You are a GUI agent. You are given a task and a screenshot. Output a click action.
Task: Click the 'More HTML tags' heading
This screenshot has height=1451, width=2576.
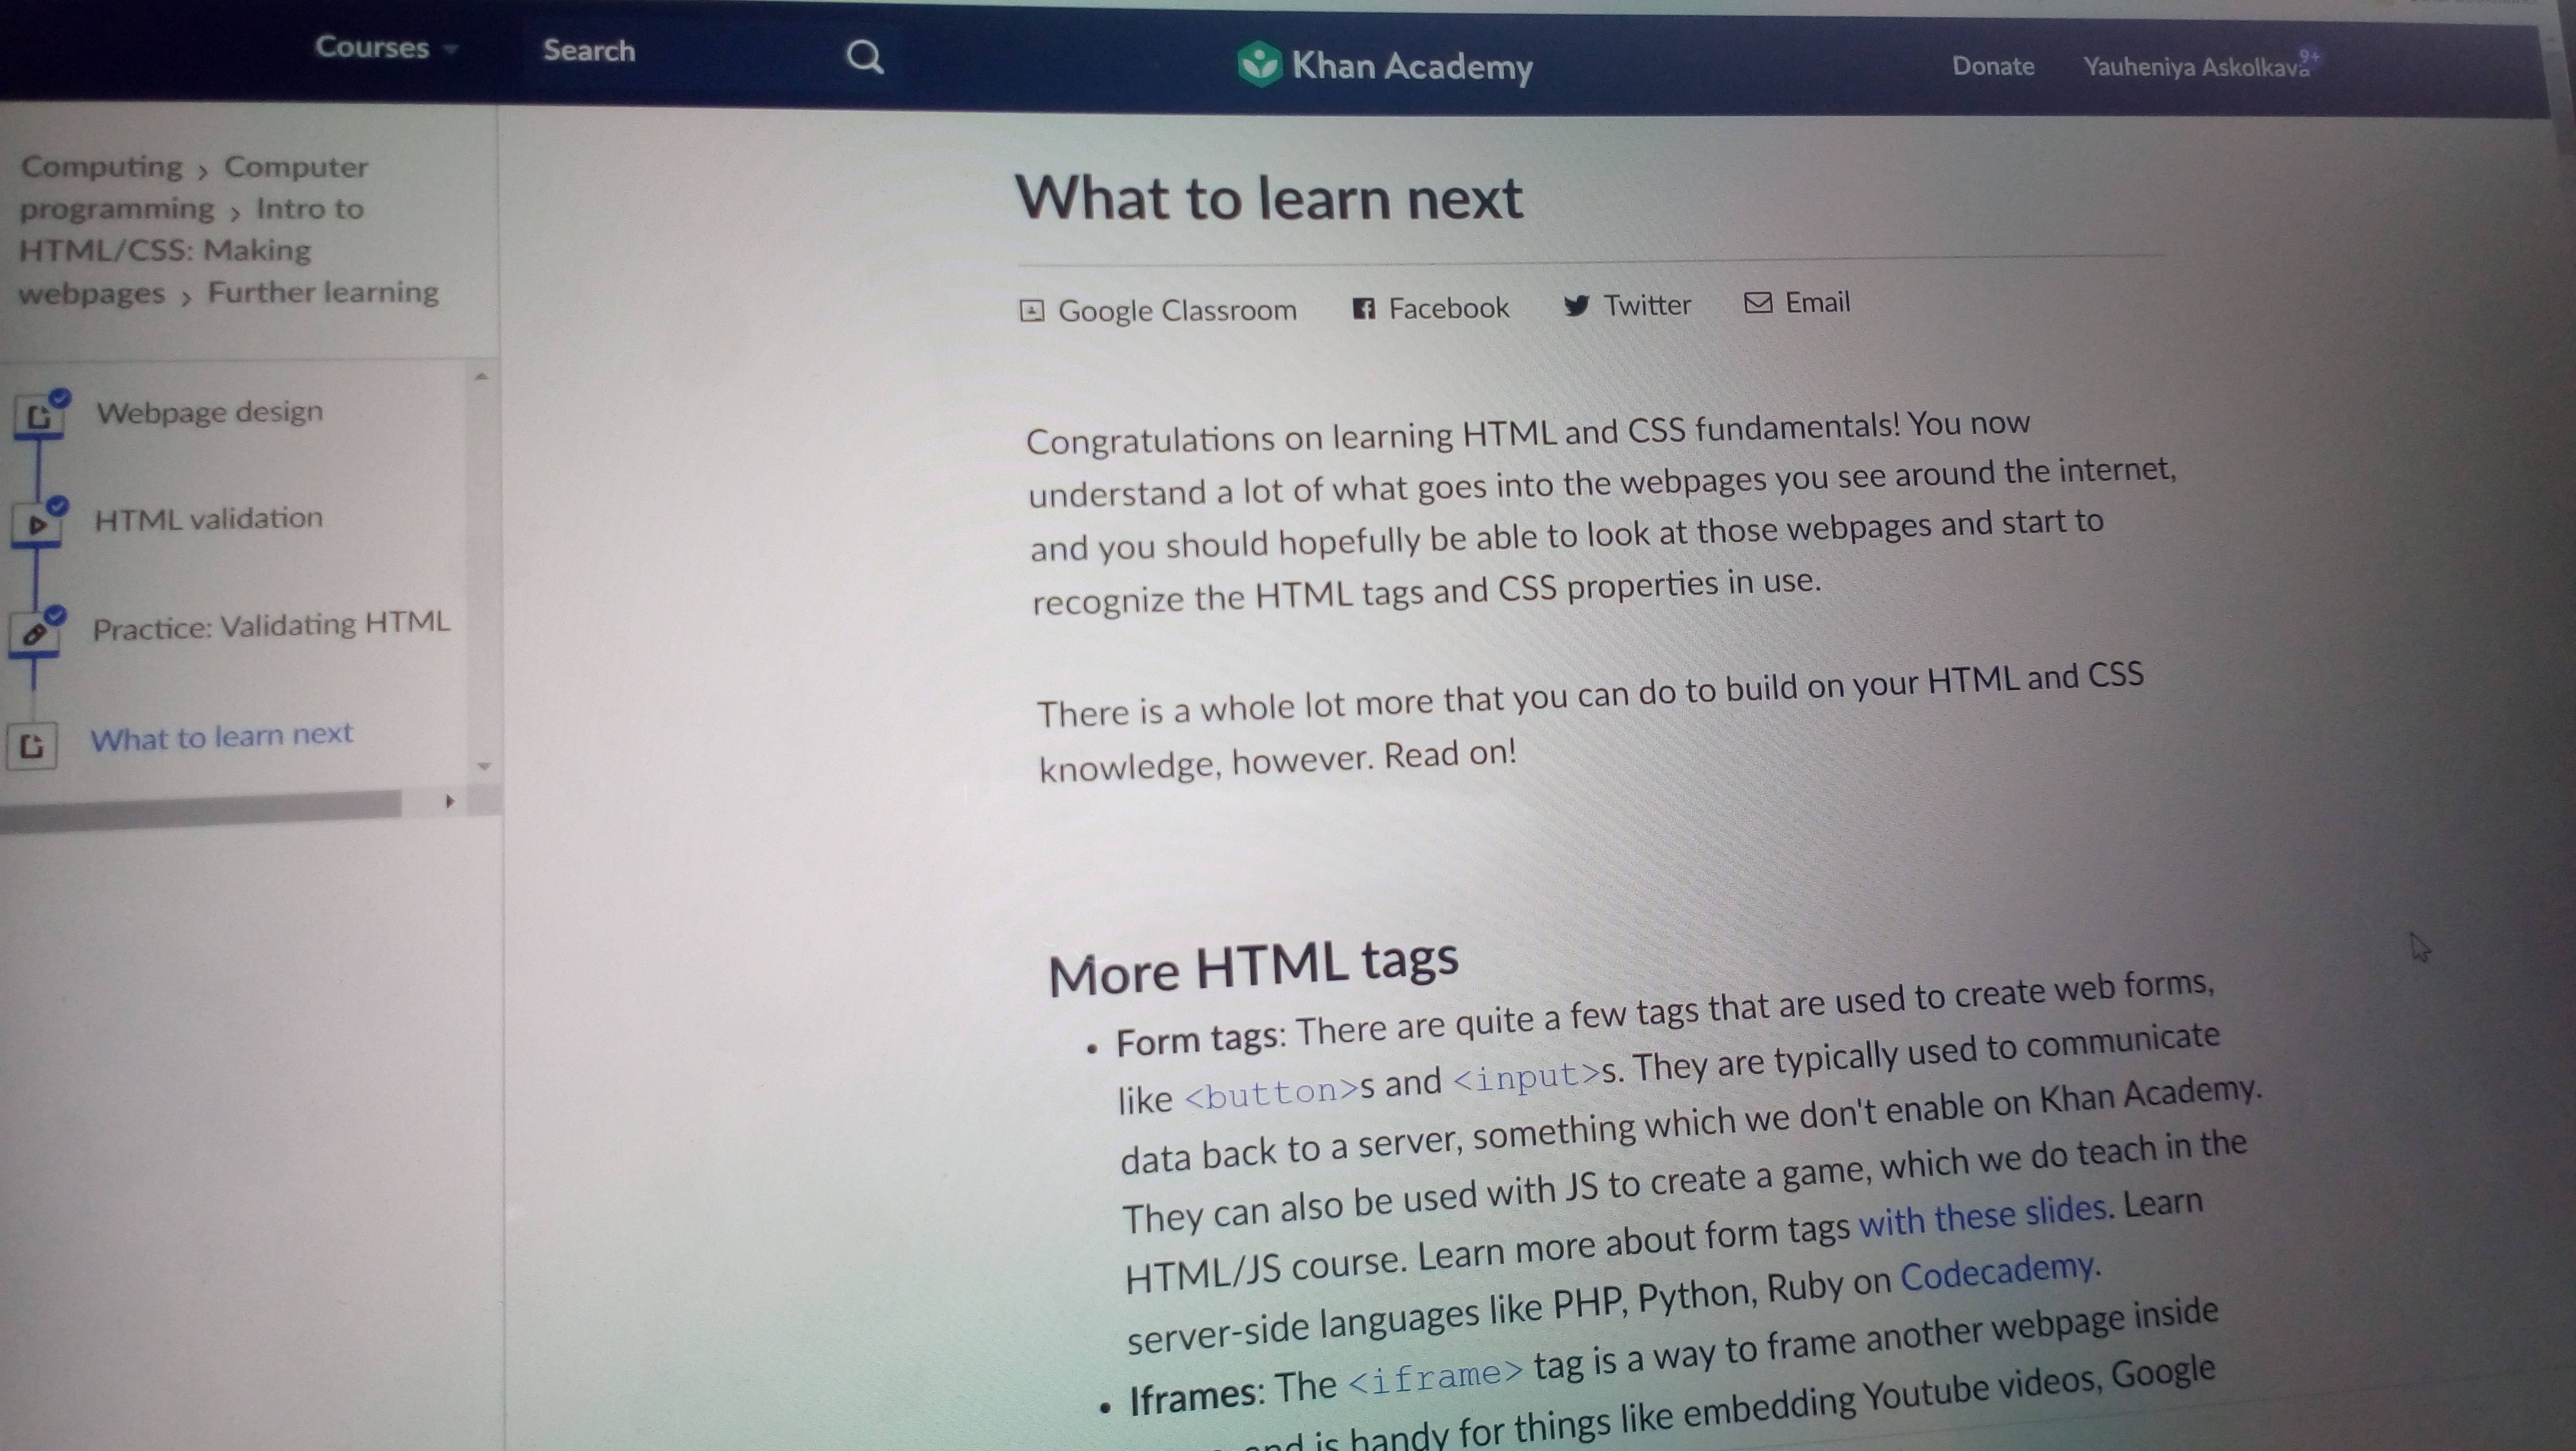click(1253, 968)
